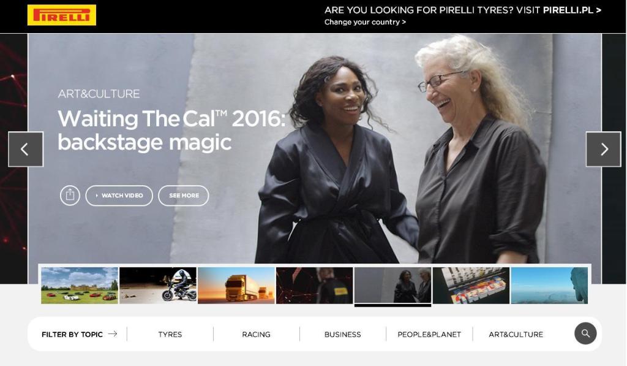The image size is (627, 366).
Task: Select the motorcycle rider thumbnail
Action: [x=158, y=286]
